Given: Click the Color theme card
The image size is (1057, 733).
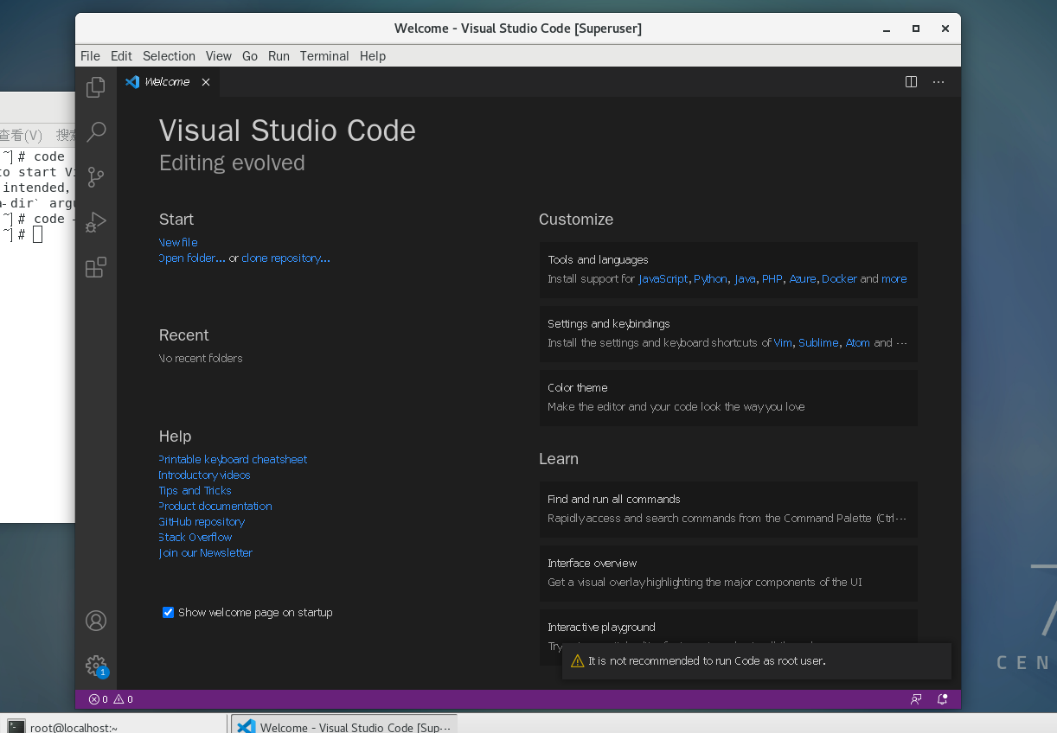Looking at the screenshot, I should point(728,398).
